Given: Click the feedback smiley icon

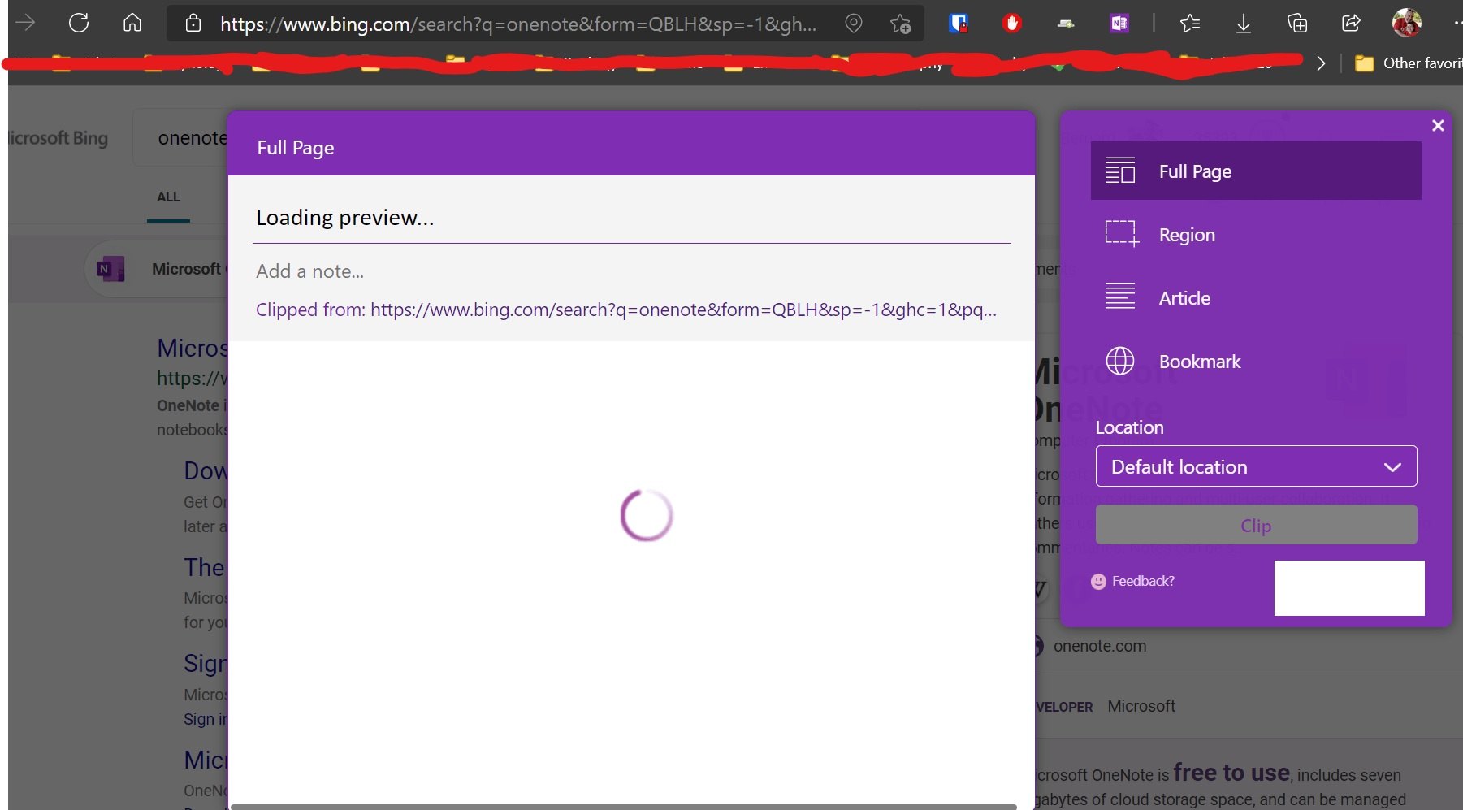Looking at the screenshot, I should pyautogui.click(x=1098, y=582).
